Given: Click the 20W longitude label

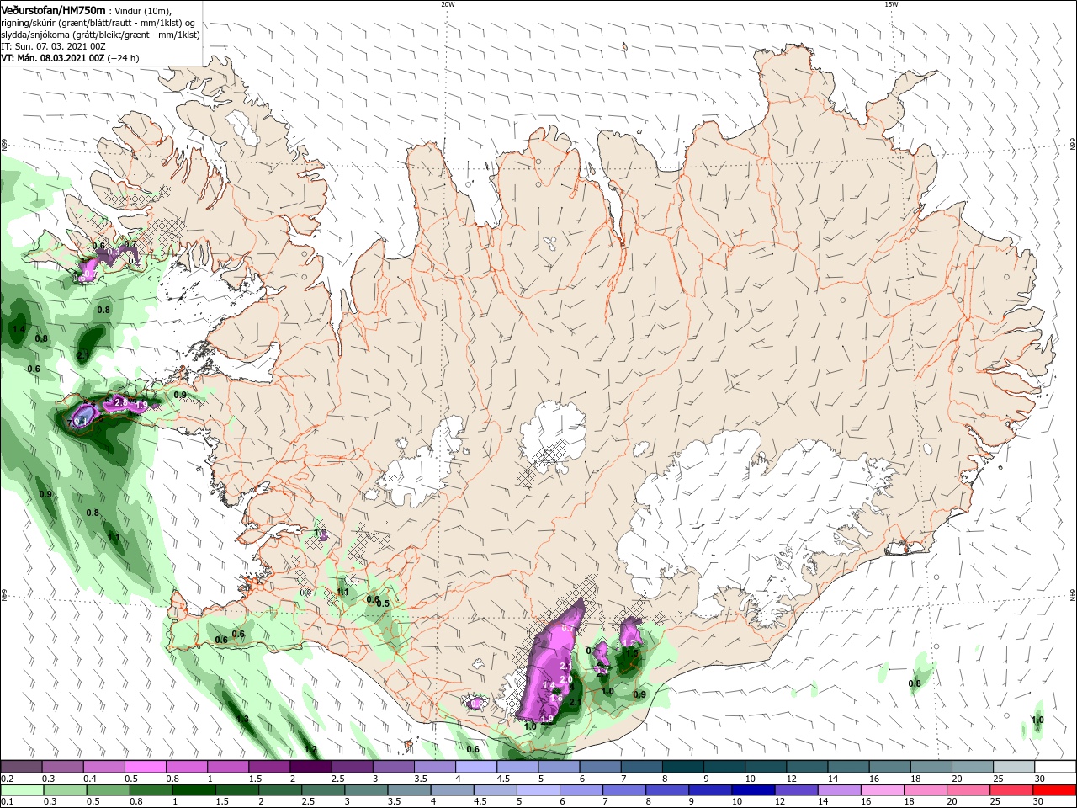Looking at the screenshot, I should [x=448, y=4].
